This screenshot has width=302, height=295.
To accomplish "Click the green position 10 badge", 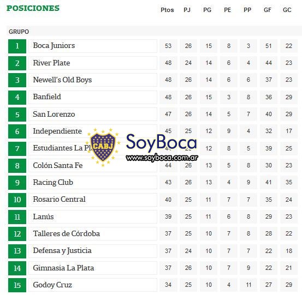I will [17, 200].
